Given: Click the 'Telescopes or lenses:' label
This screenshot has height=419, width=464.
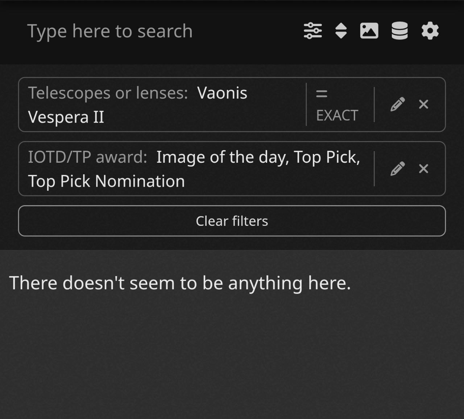Looking at the screenshot, I should [108, 93].
